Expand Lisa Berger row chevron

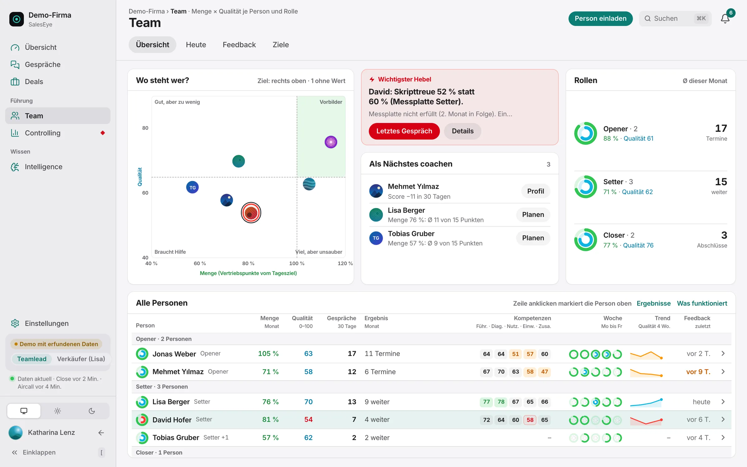tap(723, 402)
